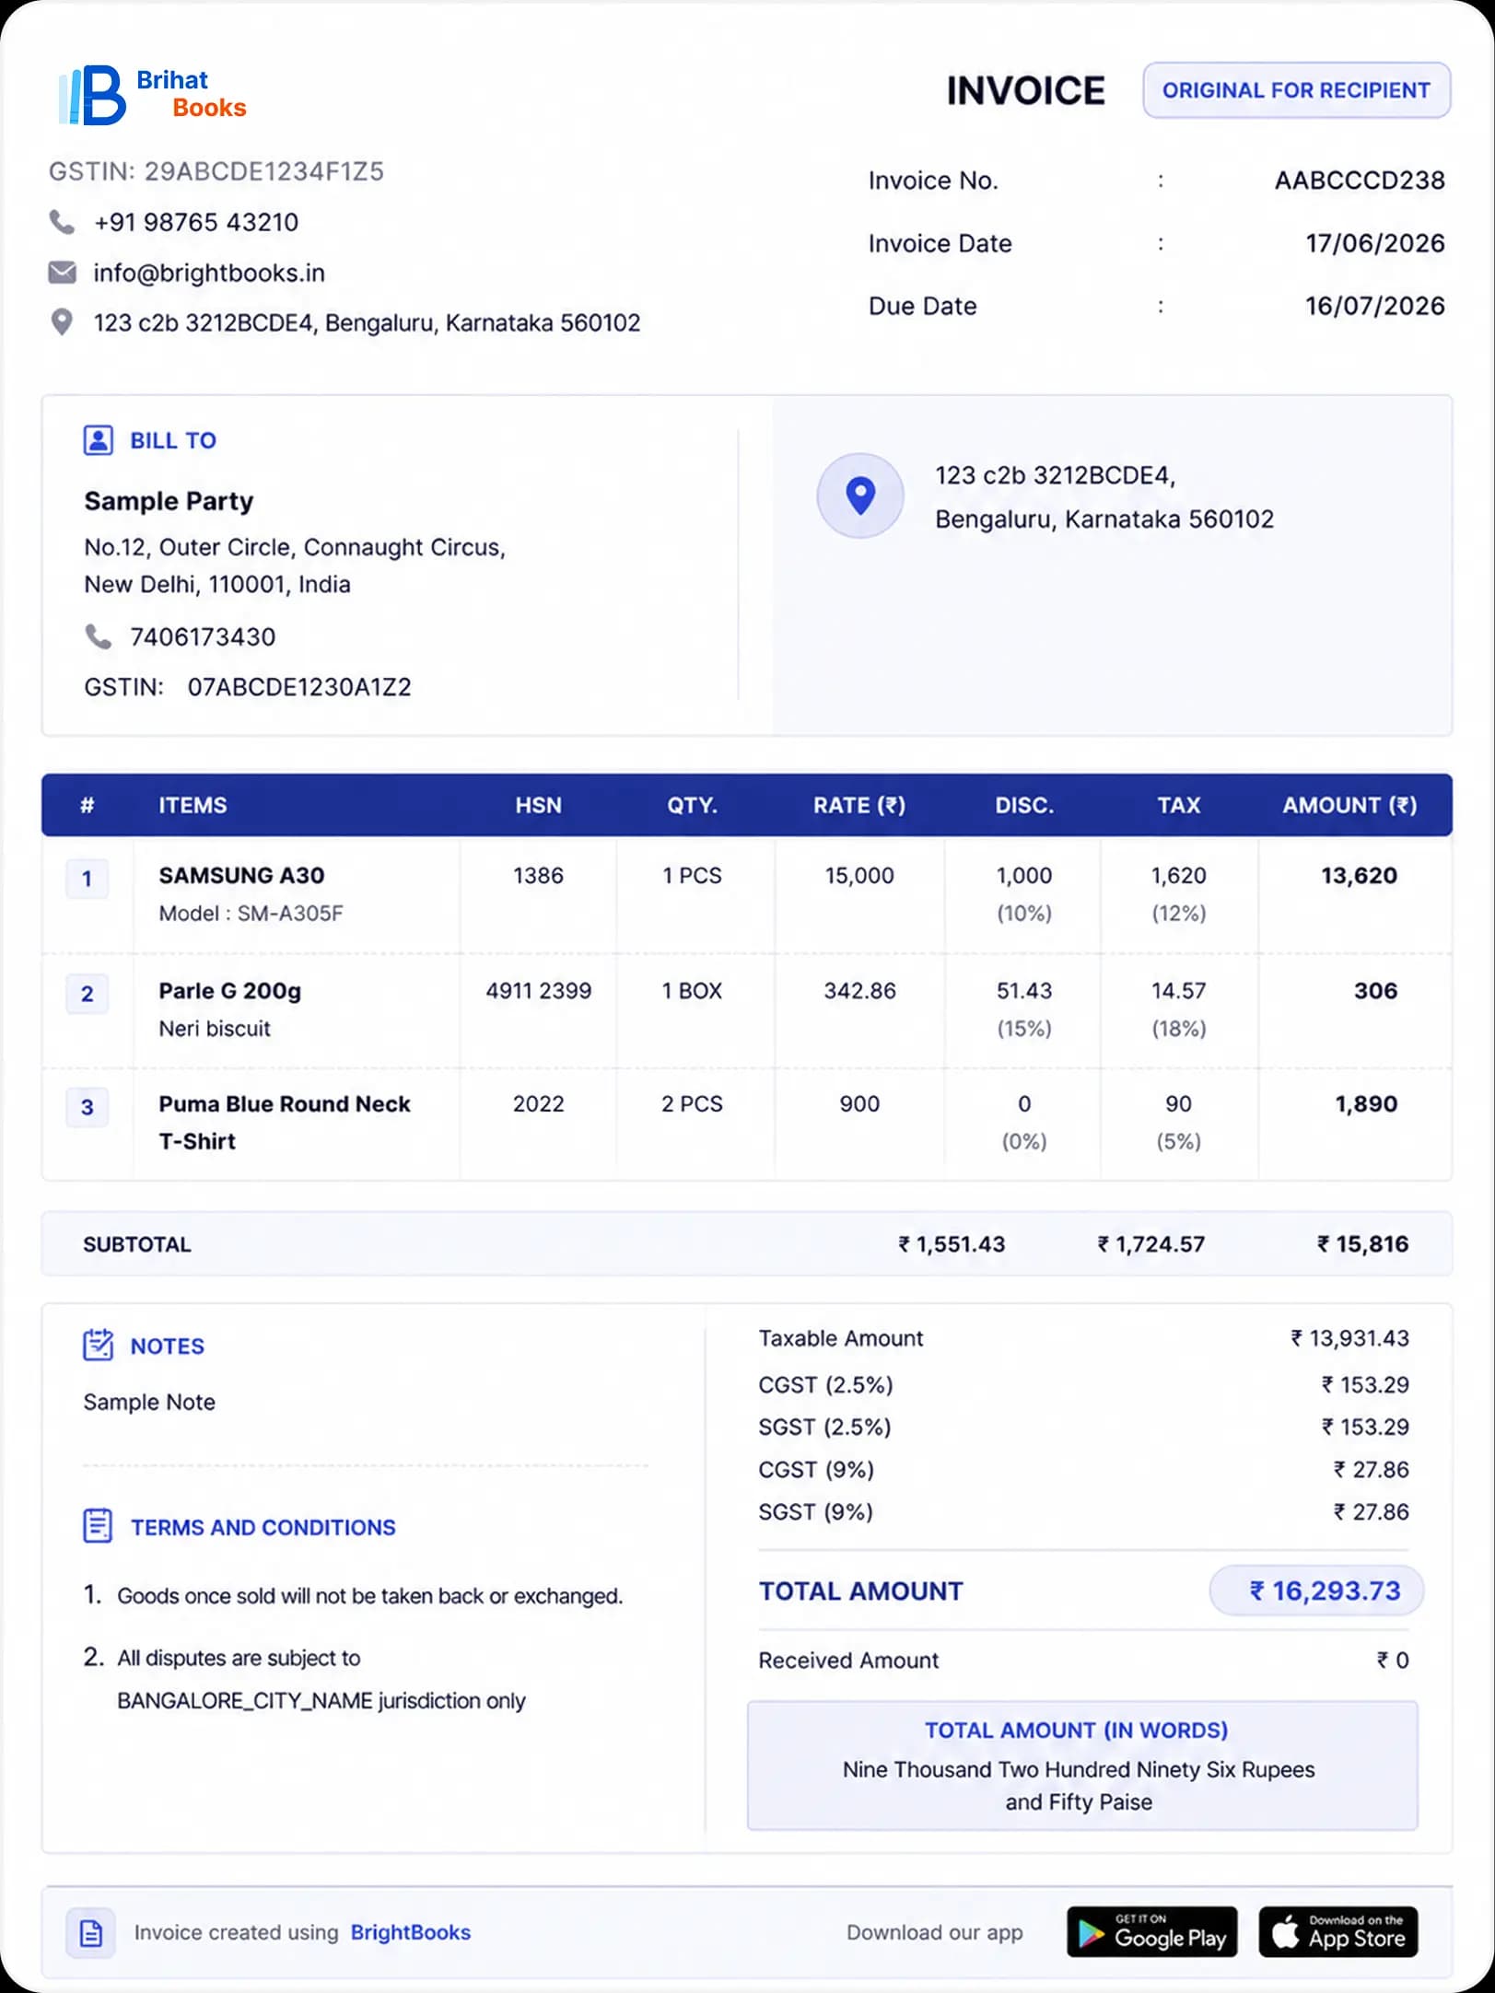Click the CGST (2.5%) row label
1495x1993 pixels.
(x=826, y=1384)
